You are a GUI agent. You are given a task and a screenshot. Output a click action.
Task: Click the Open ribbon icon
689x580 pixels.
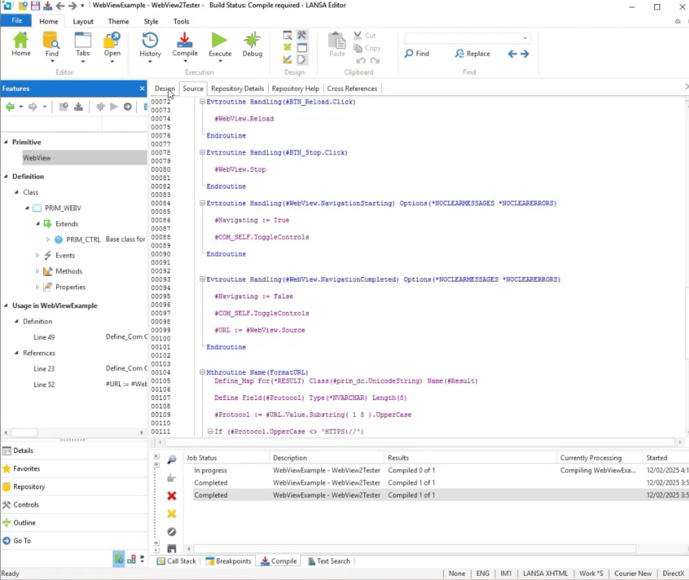pos(112,40)
